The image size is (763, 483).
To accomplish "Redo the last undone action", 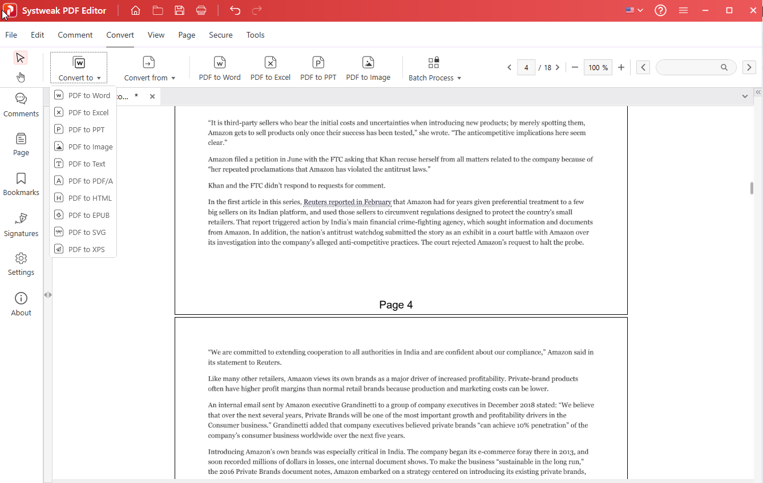I will 257,10.
